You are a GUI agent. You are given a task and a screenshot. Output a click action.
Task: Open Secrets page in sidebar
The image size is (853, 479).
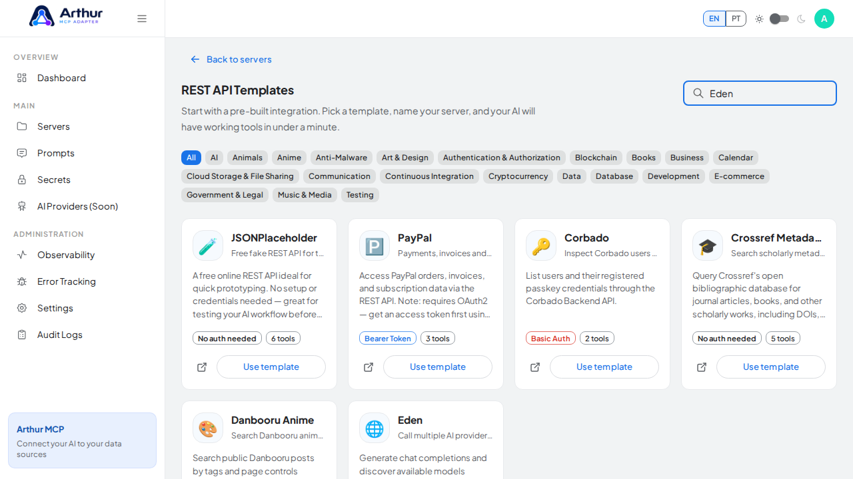pyautogui.click(x=83, y=180)
